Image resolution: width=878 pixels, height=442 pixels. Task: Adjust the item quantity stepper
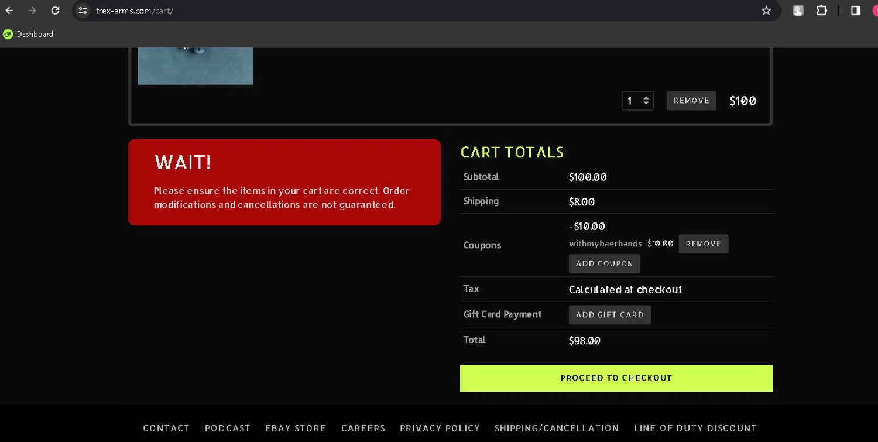646,101
